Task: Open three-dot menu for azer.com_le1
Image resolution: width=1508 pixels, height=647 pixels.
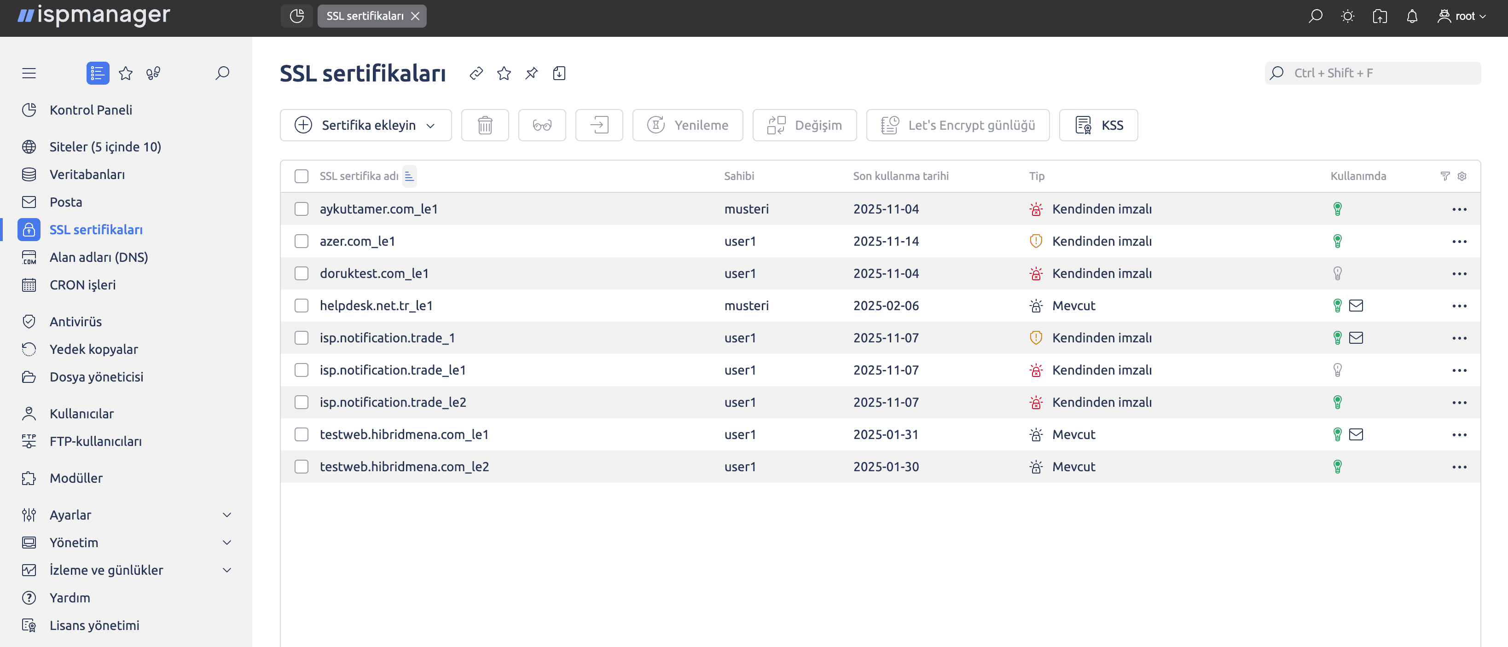Action: [1459, 242]
